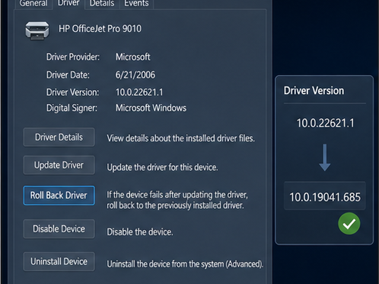Click the Roll Back Driver button

tap(59, 195)
